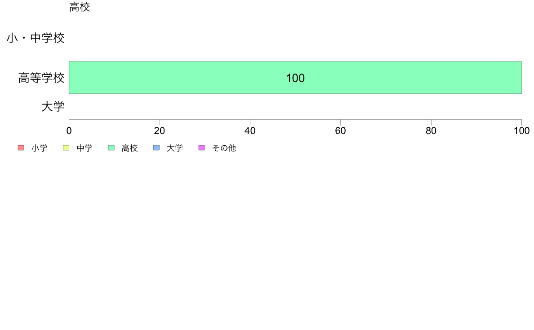The width and height of the screenshot is (534, 330).
Task: Click the blue 大学 legend swatch
Action: click(156, 148)
